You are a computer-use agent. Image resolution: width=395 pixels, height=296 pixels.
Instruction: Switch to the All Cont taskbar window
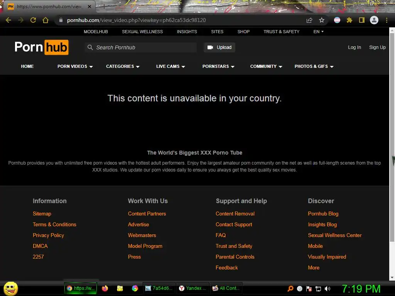tap(226, 288)
